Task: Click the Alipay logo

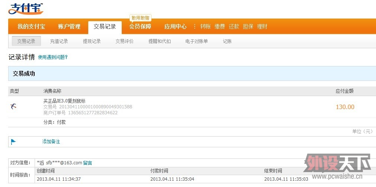Action: pos(25,9)
